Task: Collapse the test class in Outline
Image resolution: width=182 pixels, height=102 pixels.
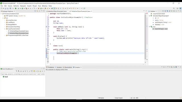Action: [x=150, y=27]
